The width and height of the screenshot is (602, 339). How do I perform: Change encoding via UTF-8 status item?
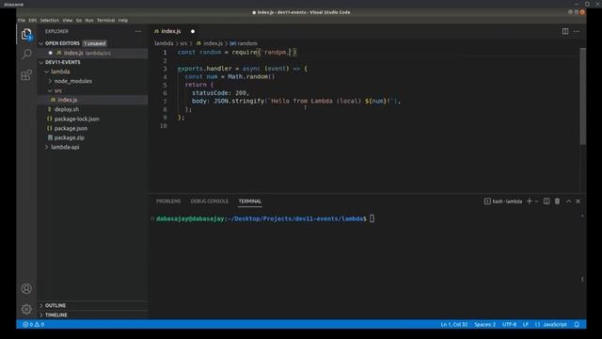click(509, 324)
